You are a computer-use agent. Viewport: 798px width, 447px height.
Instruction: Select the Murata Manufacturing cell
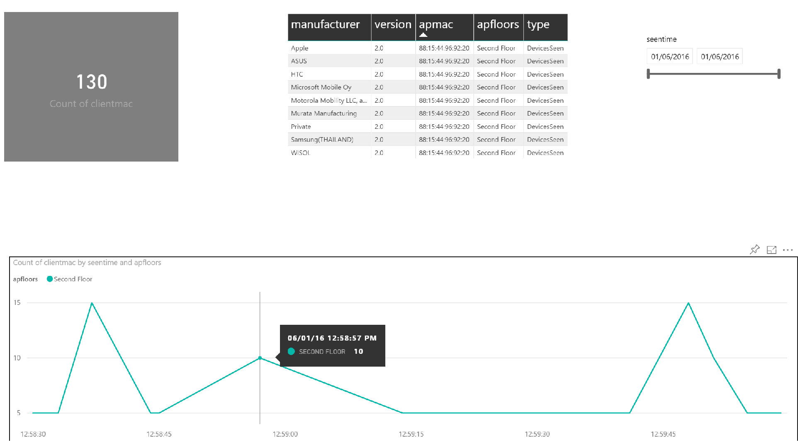pyautogui.click(x=329, y=113)
